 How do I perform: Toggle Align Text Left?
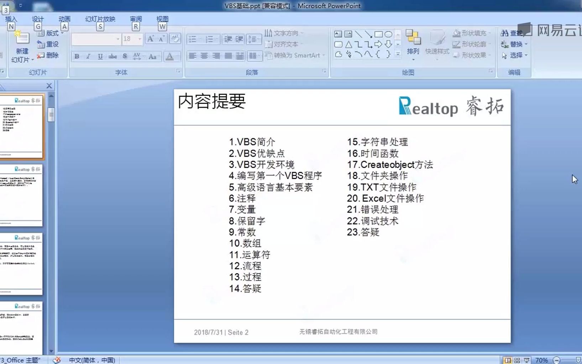[x=193, y=56]
